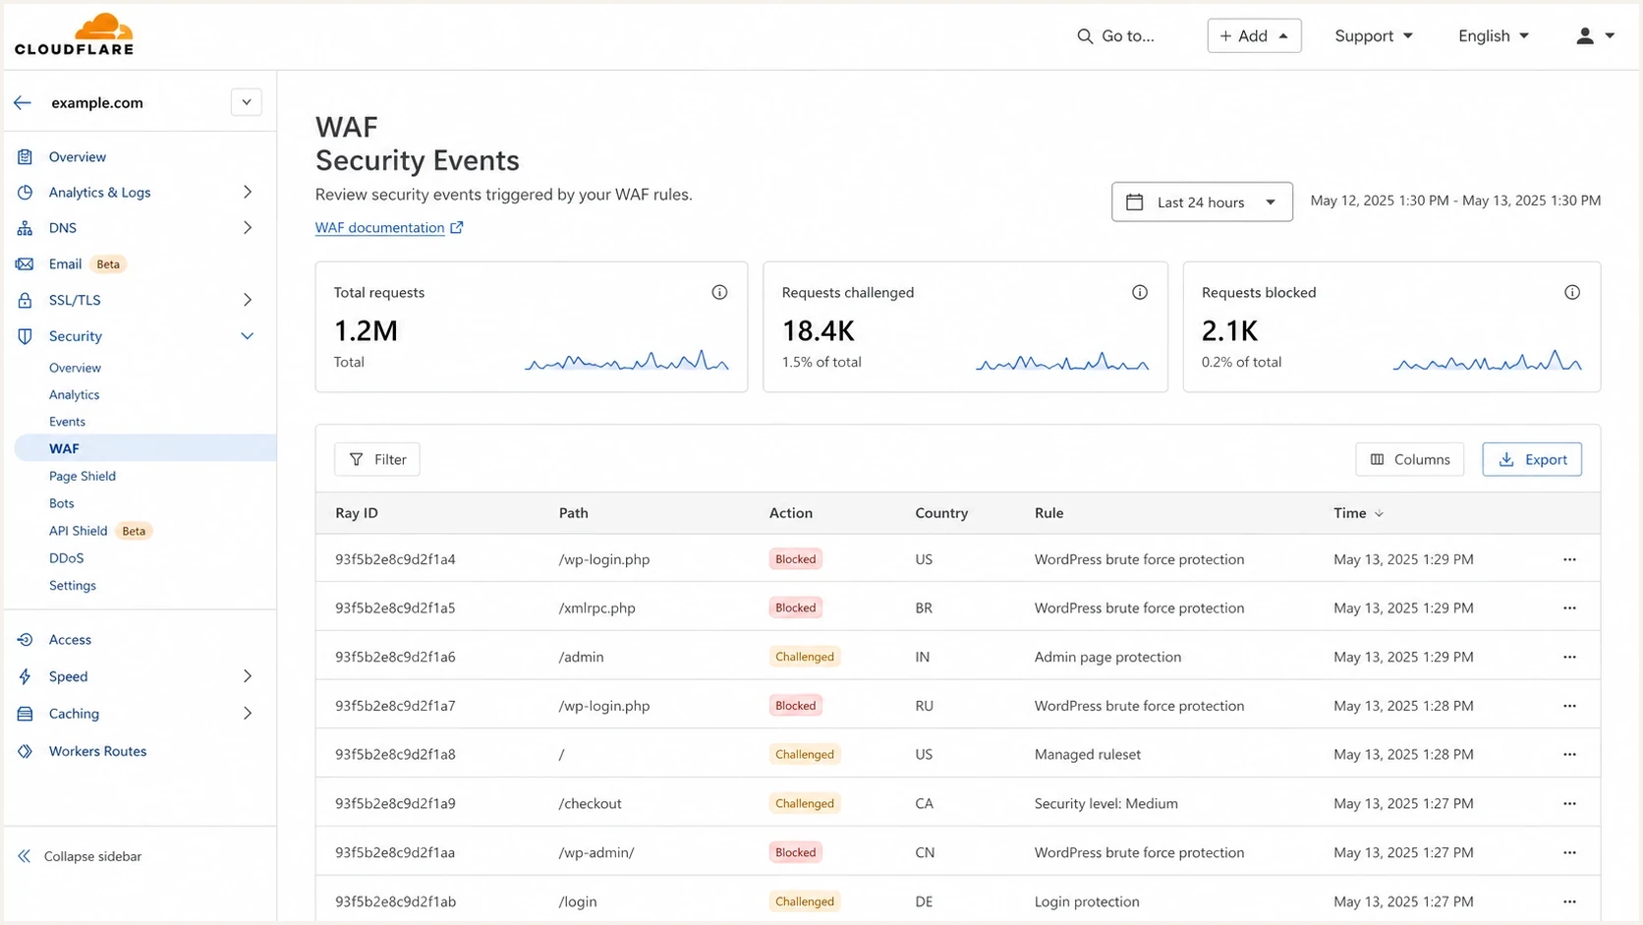Viewport: 1643px width, 925px height.
Task: Click the Total requests sparkline chart
Action: [x=627, y=361]
